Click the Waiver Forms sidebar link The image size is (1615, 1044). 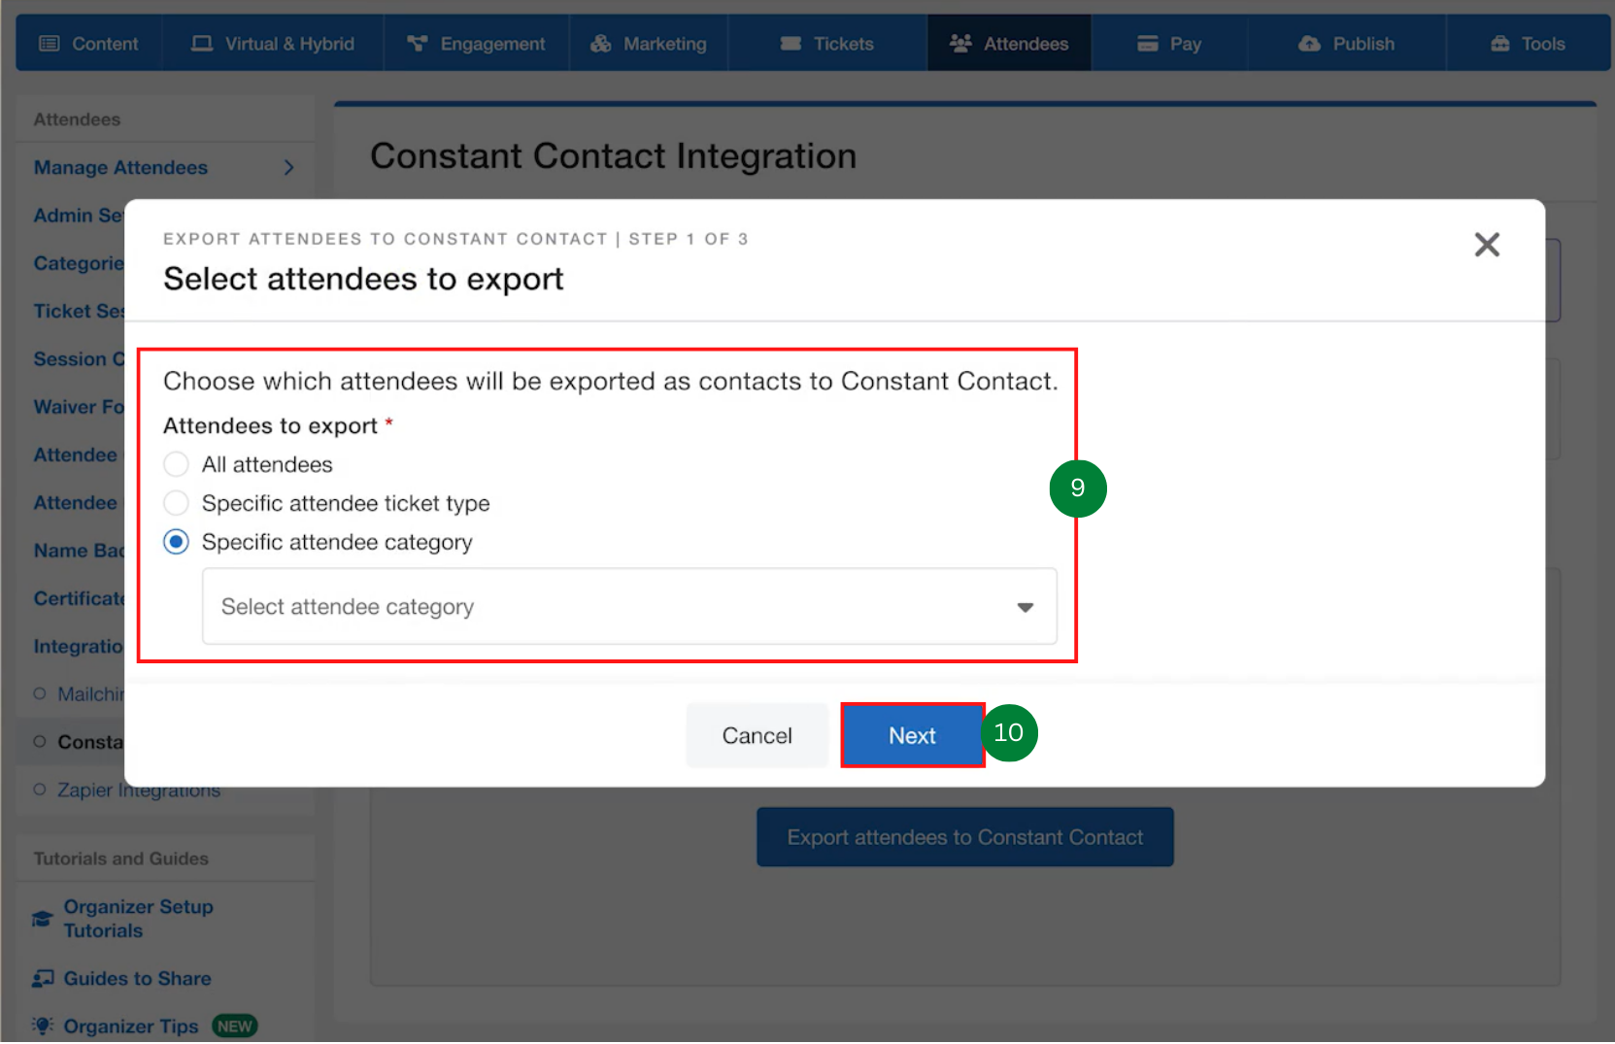79,407
